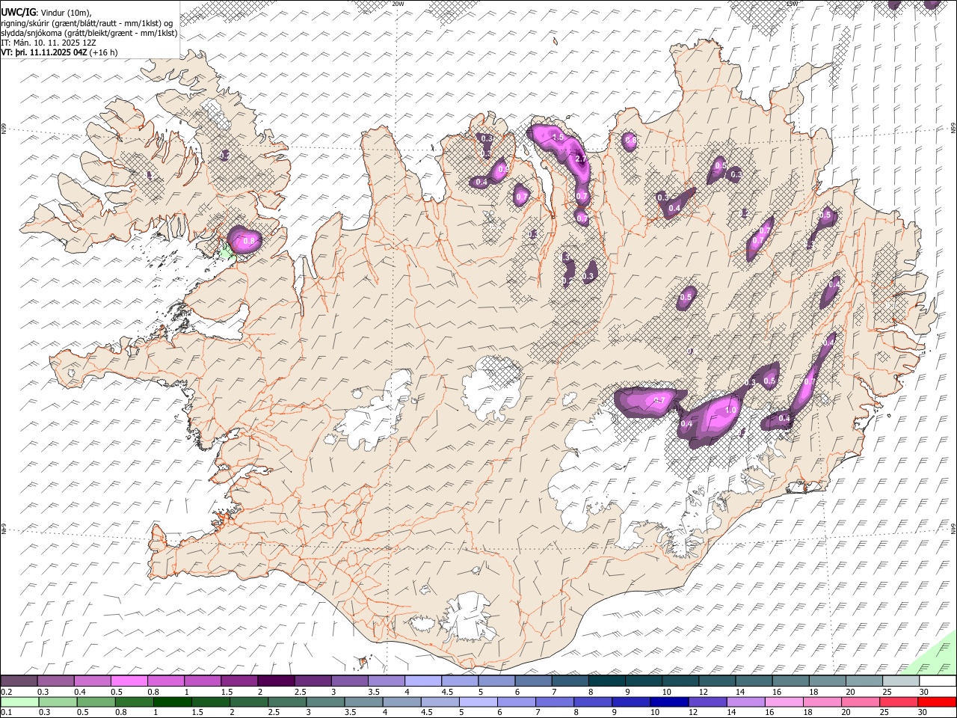Click the bright pink 0.5 swatch in upper legend
This screenshot has width=957, height=718.
click(x=129, y=681)
